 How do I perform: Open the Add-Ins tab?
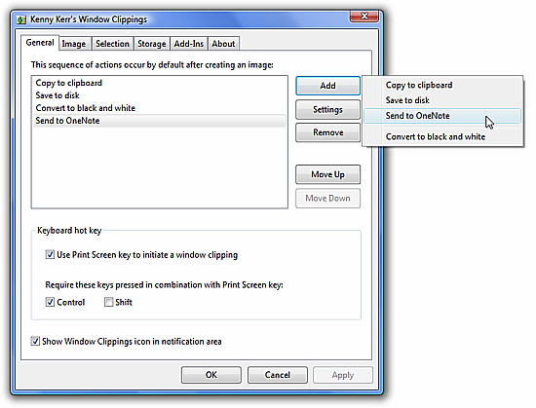(x=189, y=44)
